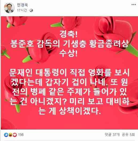
Task: Click the 경축! heading in the post image
Action: (x=68, y=34)
